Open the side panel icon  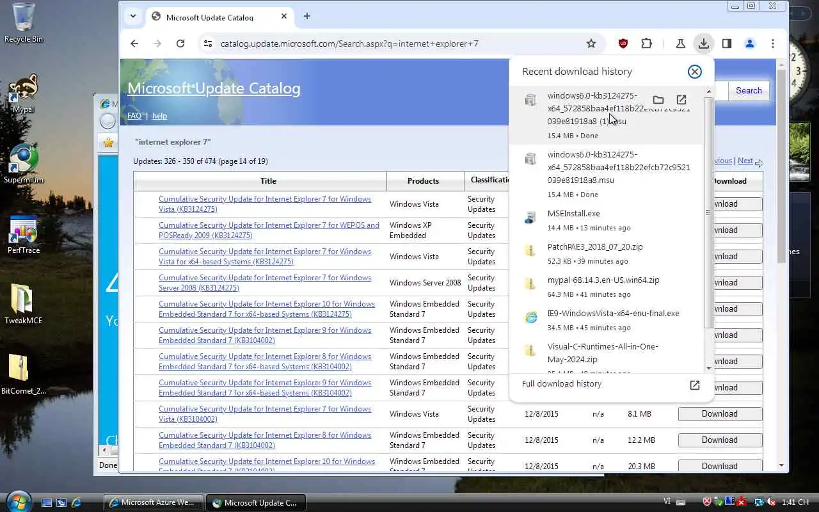(x=727, y=44)
